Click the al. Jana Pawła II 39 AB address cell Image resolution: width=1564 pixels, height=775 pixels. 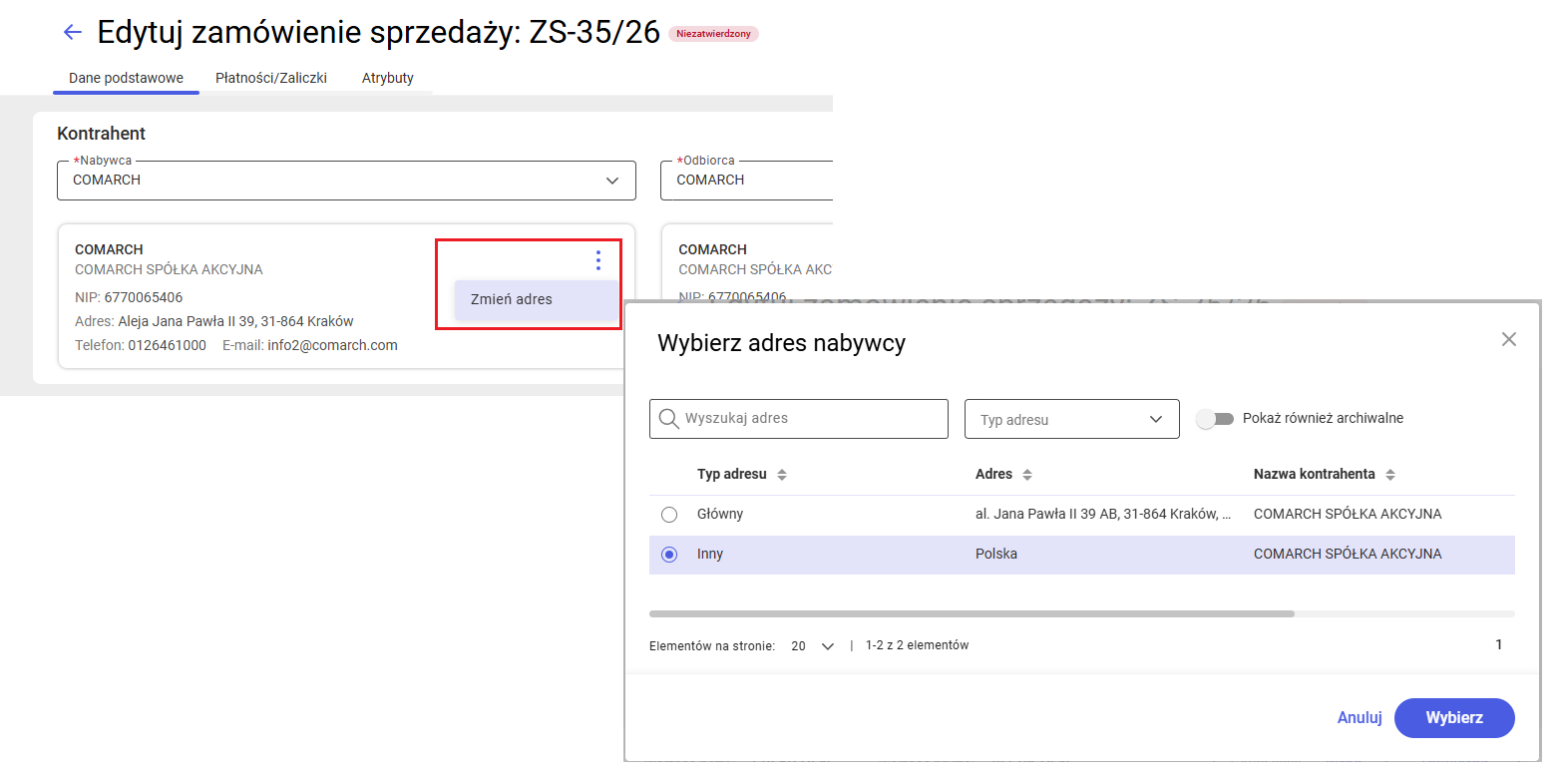coord(1104,515)
